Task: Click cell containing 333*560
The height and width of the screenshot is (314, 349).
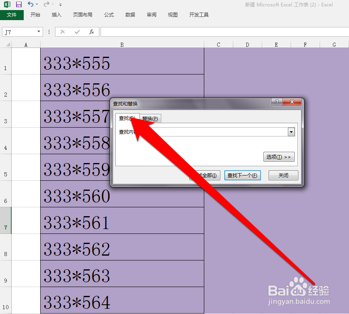Action: (122, 195)
